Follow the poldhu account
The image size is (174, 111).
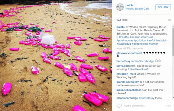point(163,7)
